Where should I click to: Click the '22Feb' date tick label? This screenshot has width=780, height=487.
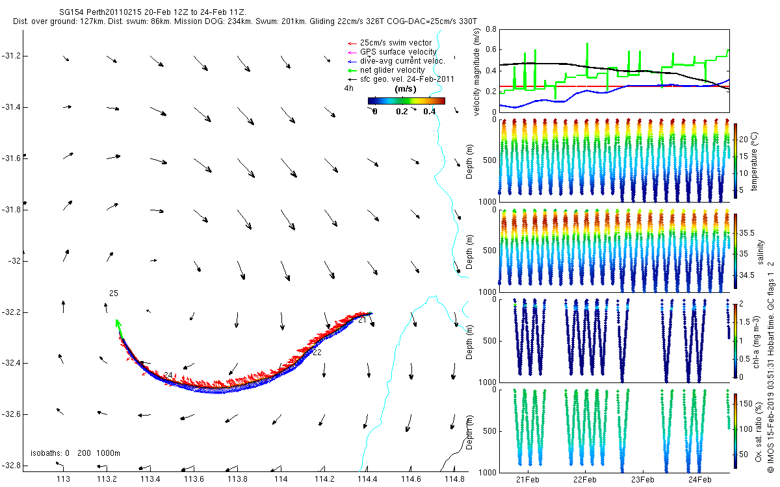coord(585,479)
